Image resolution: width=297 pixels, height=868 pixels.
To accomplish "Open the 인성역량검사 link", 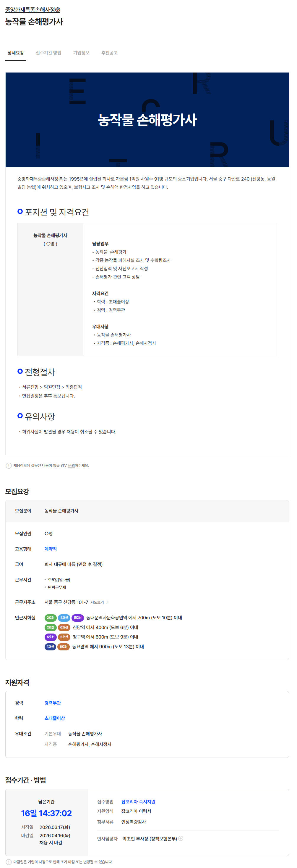I will (x=134, y=822).
